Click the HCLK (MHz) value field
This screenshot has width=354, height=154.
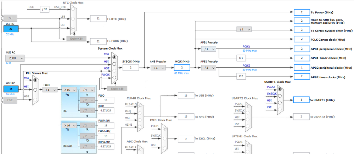[x=182, y=68]
